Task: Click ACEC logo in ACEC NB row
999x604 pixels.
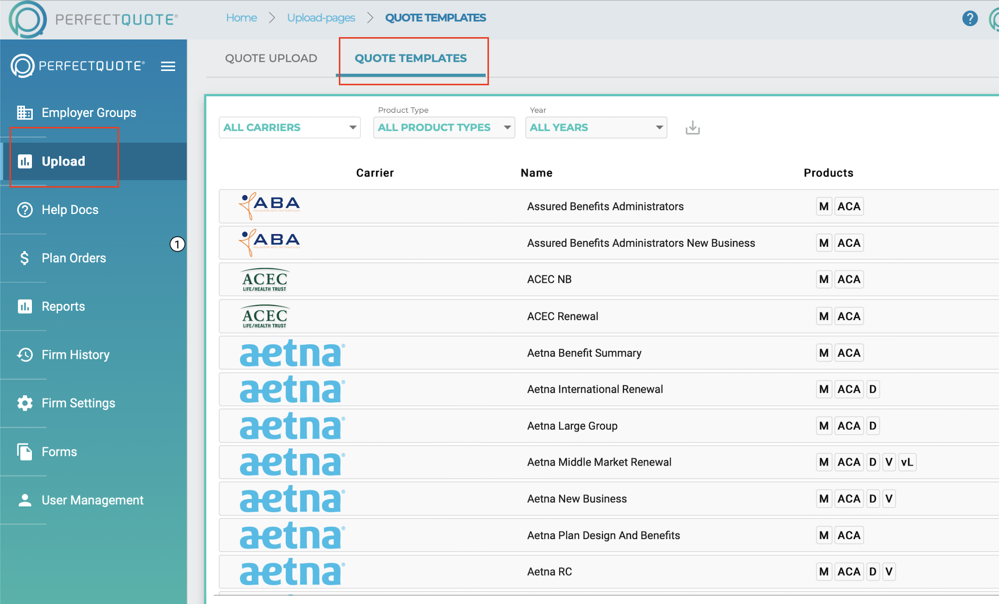Action: coord(265,279)
